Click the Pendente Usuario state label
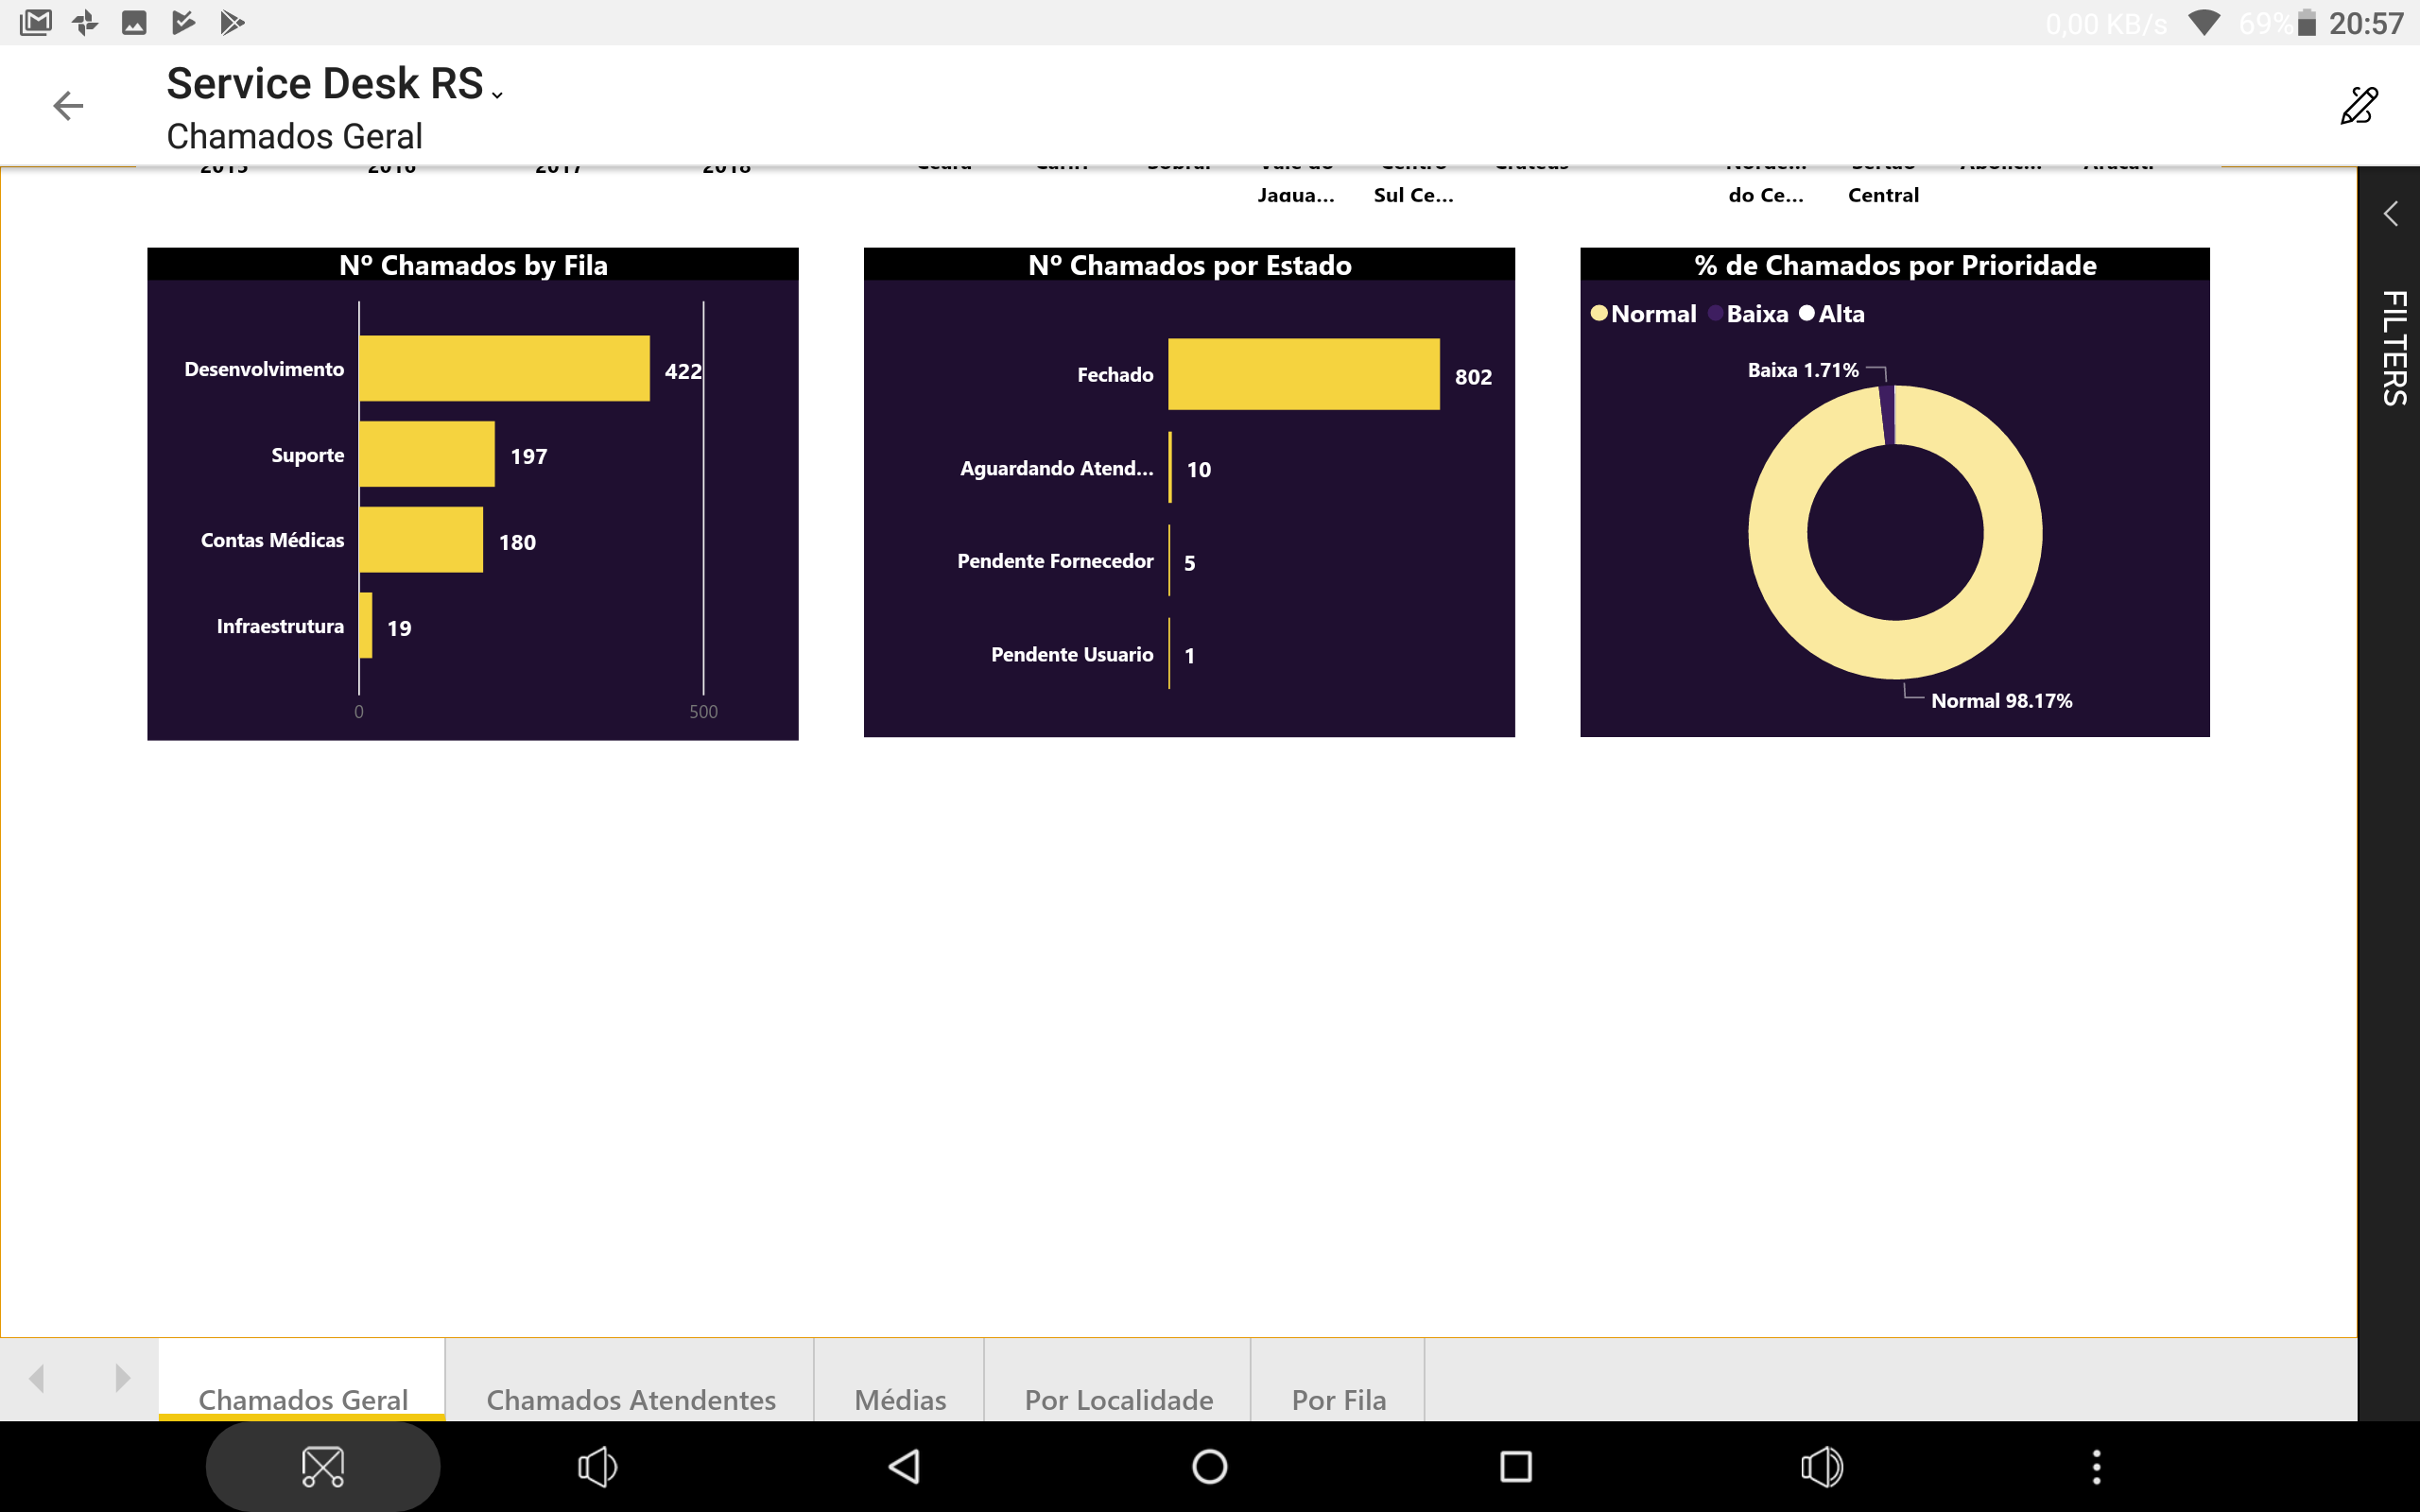This screenshot has height=1512, width=2420. [x=1072, y=654]
